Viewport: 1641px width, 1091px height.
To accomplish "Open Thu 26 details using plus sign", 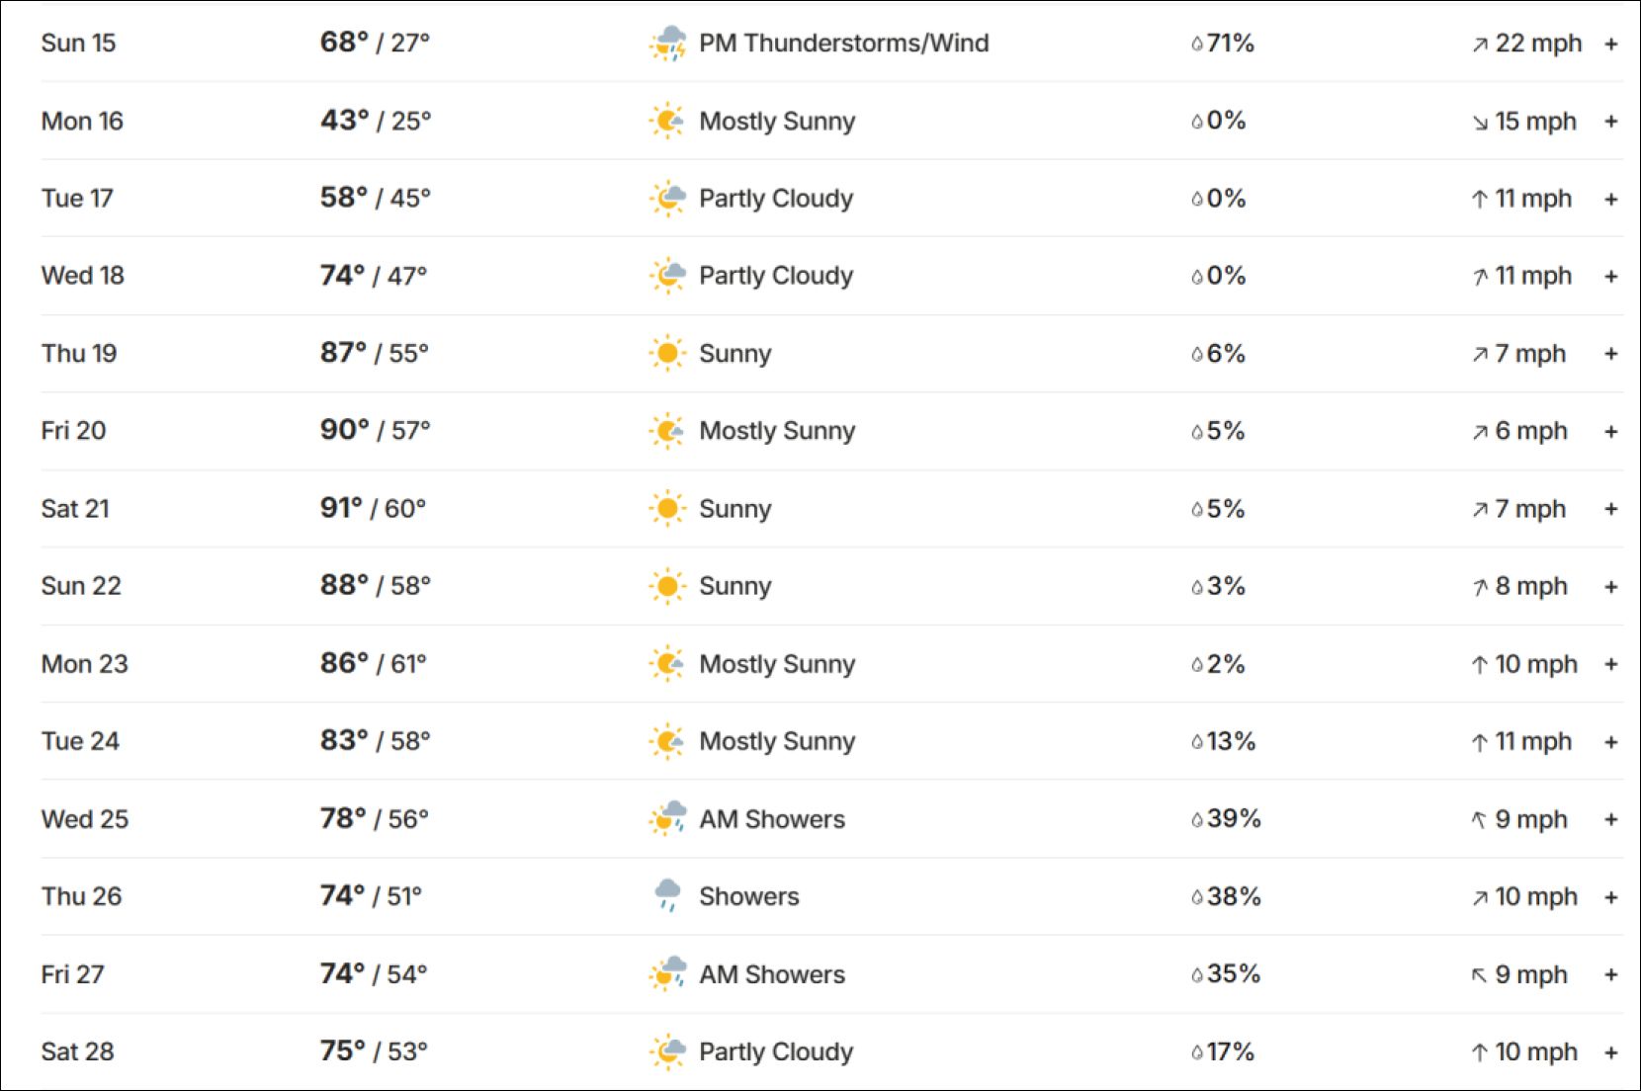I will (1611, 897).
